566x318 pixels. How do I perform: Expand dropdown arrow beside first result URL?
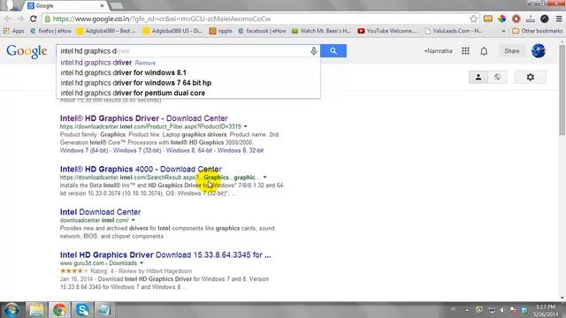click(x=246, y=126)
